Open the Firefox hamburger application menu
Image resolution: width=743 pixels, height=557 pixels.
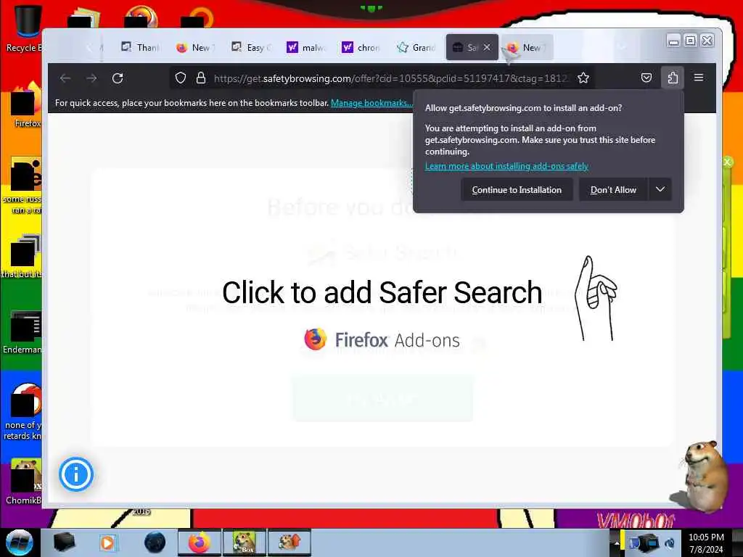tap(699, 77)
